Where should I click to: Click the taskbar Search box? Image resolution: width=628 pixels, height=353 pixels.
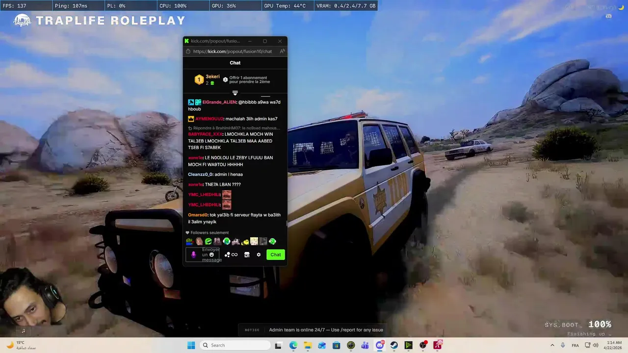coord(235,345)
